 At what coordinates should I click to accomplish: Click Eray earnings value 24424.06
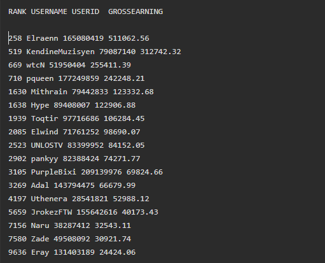point(117,252)
